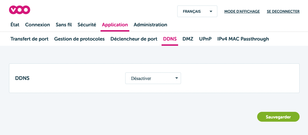Click the VOO logo
308x135 pixels.
point(20,10)
